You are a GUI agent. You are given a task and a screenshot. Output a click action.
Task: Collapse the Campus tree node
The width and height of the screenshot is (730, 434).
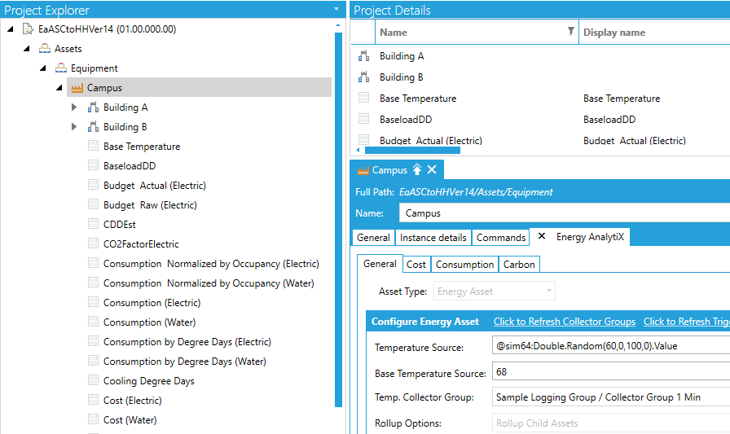(x=59, y=88)
